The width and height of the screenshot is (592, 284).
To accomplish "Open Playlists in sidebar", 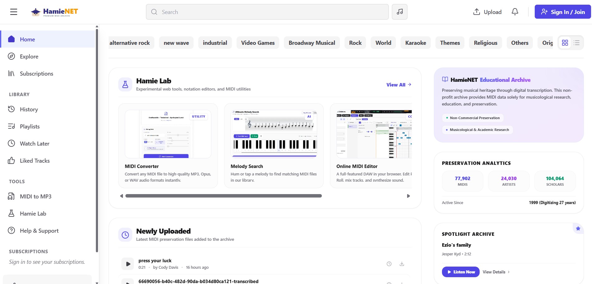I will point(48,126).
